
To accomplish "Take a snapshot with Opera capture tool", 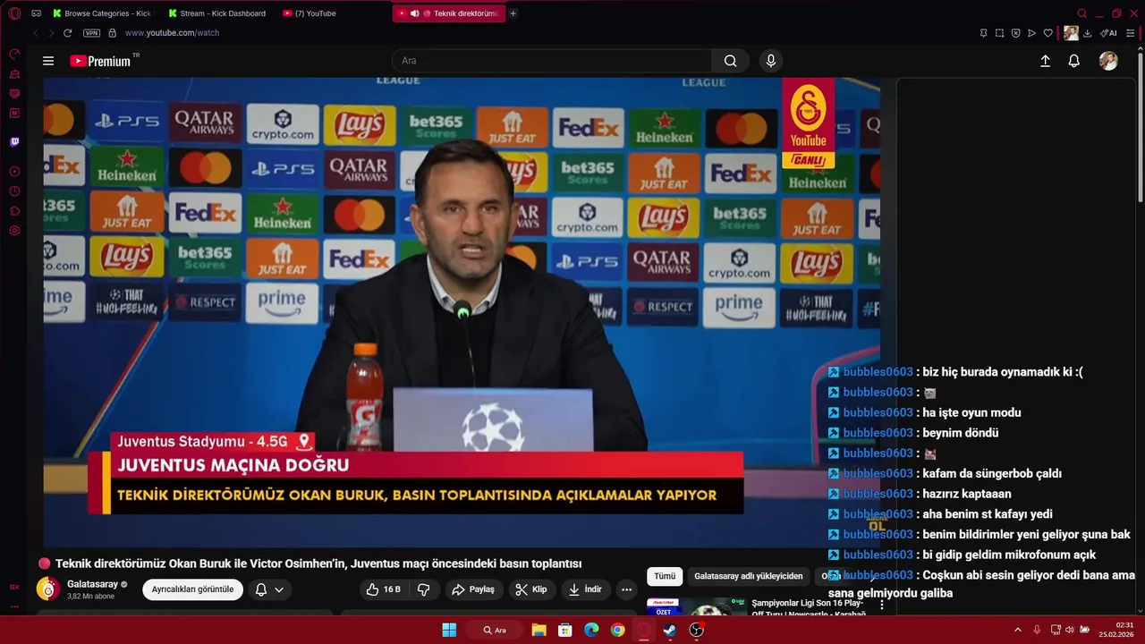I will [999, 33].
